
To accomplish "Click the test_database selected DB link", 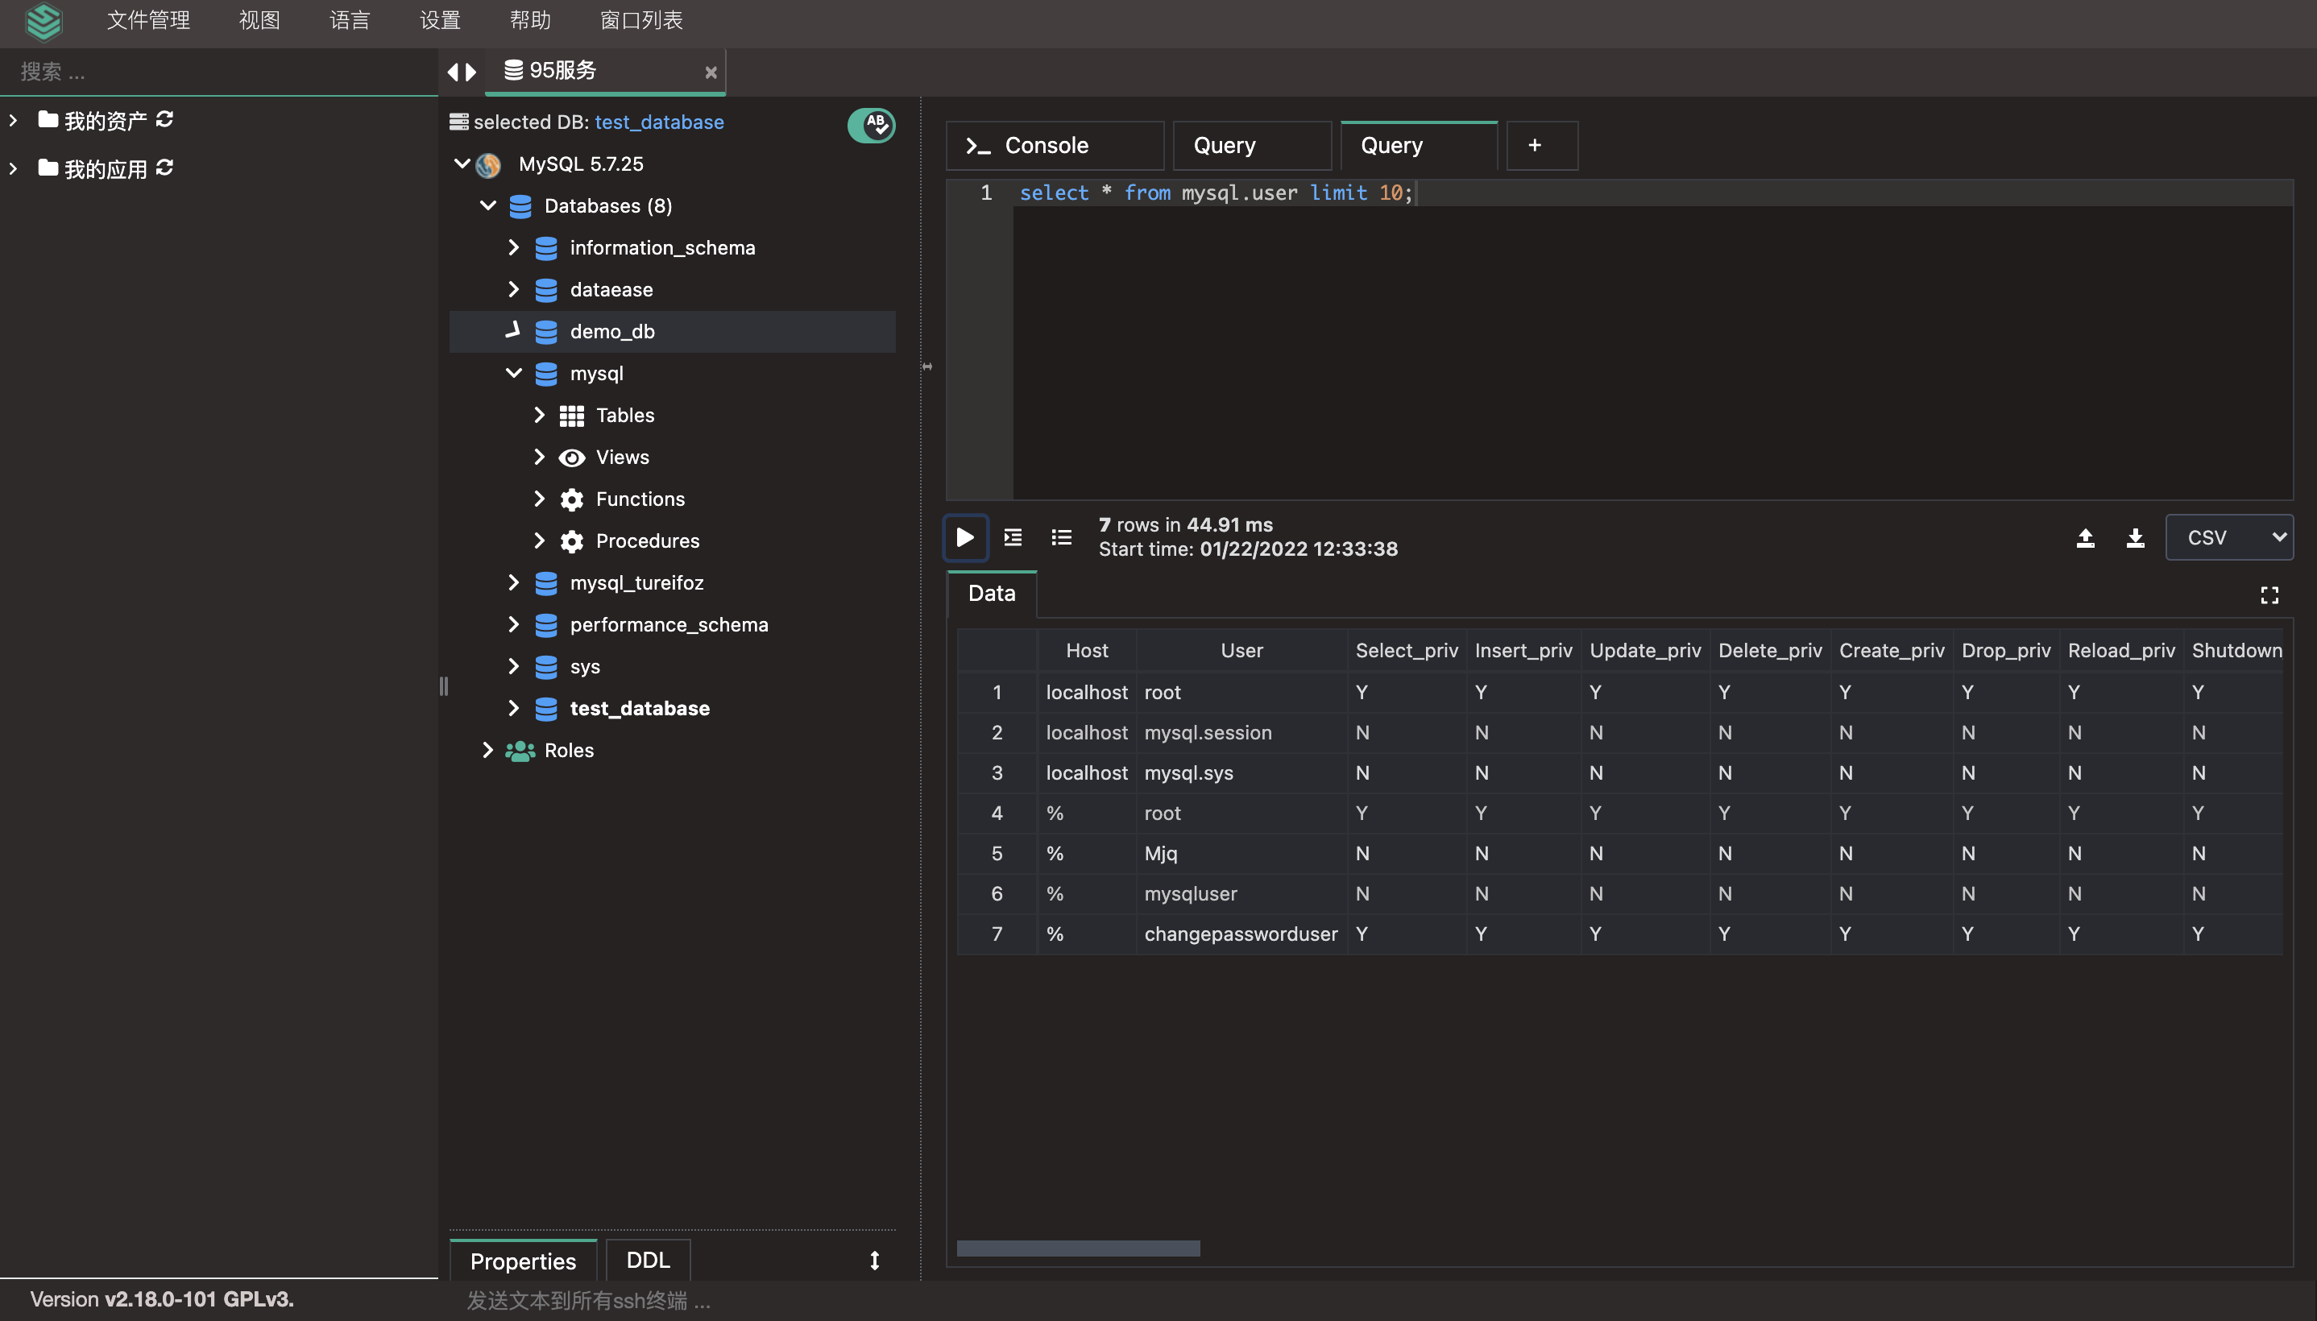I will pyautogui.click(x=659, y=122).
